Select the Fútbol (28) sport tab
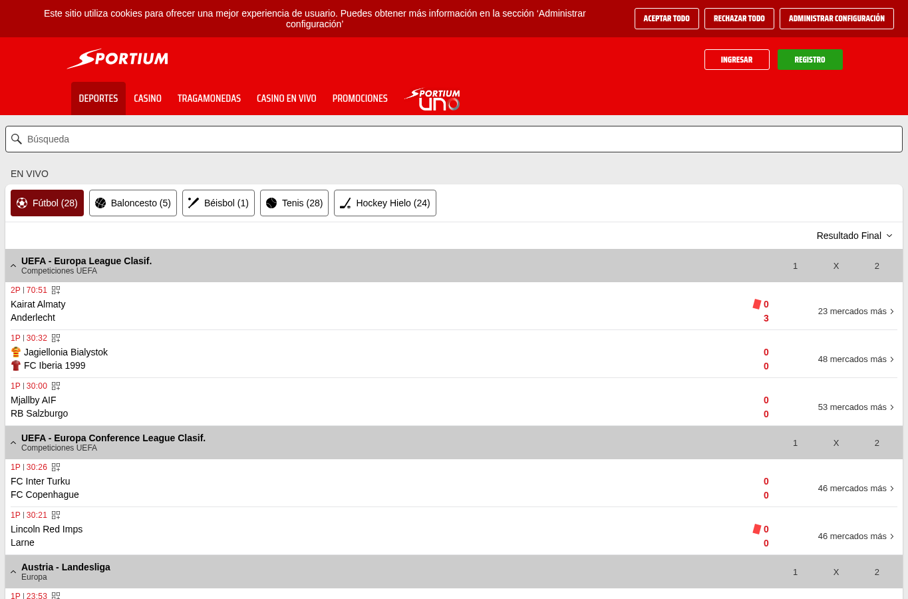This screenshot has width=908, height=599. 47,203
